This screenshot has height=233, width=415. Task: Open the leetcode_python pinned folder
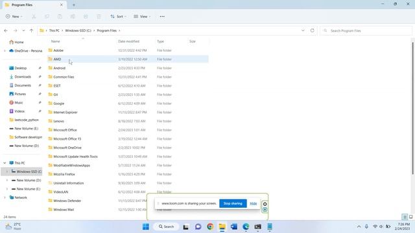click(26, 120)
